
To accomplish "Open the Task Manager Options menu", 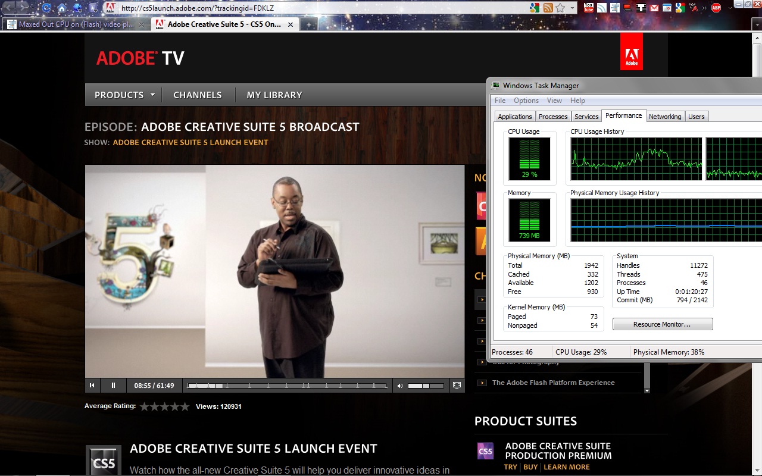I will tap(526, 101).
